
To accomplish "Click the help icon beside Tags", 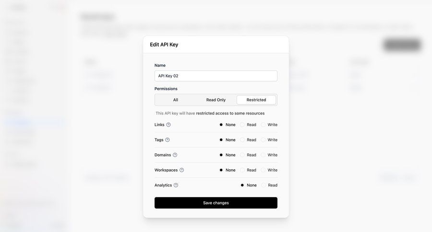I will coord(168,140).
